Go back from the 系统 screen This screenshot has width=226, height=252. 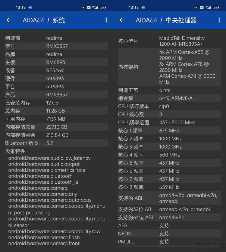click(x=9, y=20)
